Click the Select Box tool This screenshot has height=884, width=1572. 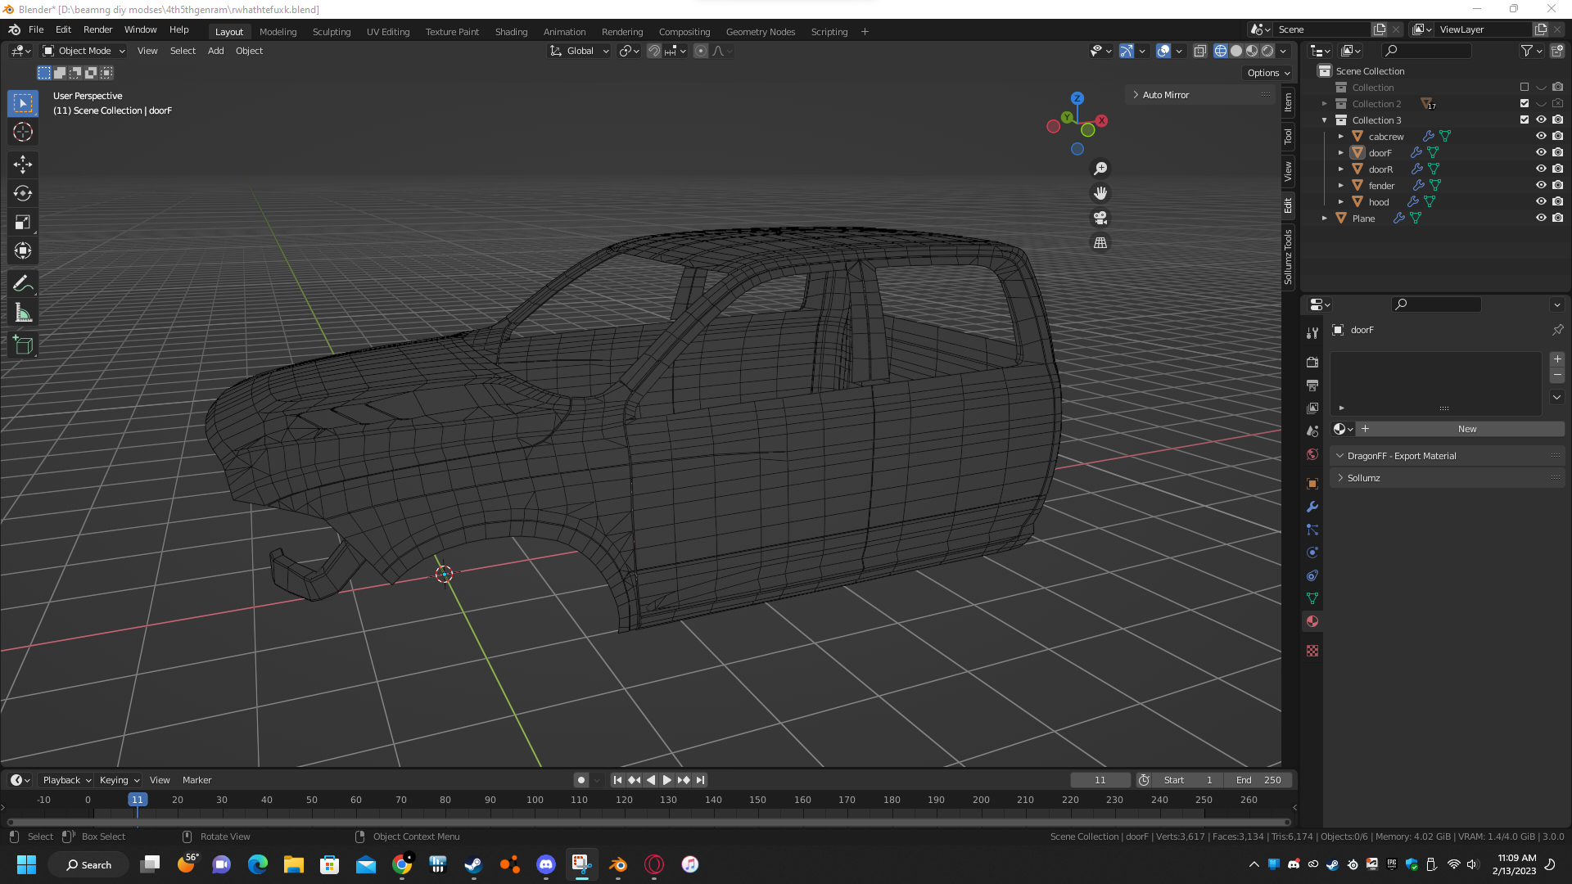pyautogui.click(x=23, y=103)
